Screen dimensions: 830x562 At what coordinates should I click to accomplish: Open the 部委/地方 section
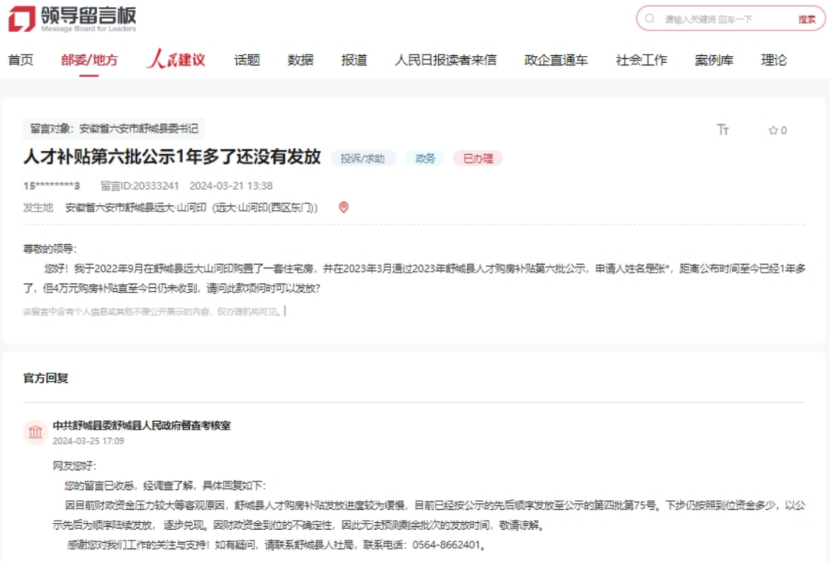coord(89,60)
